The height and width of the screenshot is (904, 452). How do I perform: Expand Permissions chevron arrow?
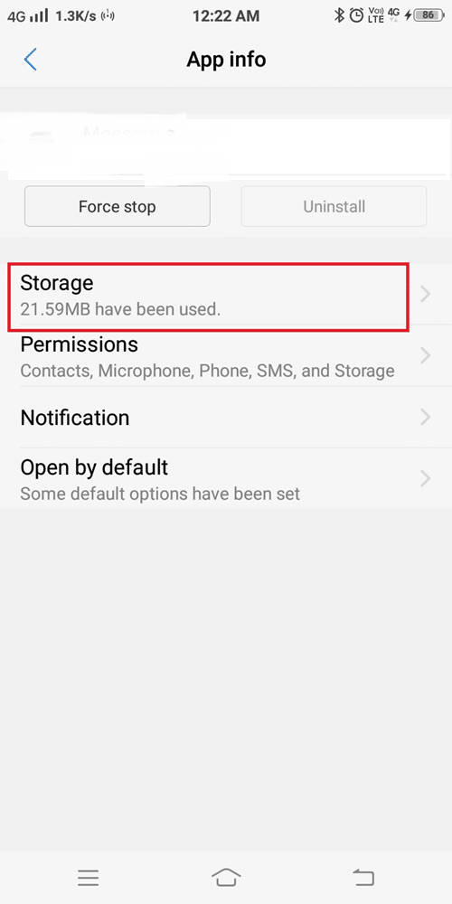click(x=426, y=355)
